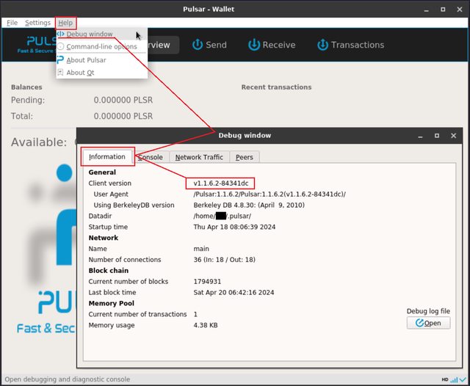
Task: Click the Command-line options icon in menu
Action: pyautogui.click(x=60, y=46)
